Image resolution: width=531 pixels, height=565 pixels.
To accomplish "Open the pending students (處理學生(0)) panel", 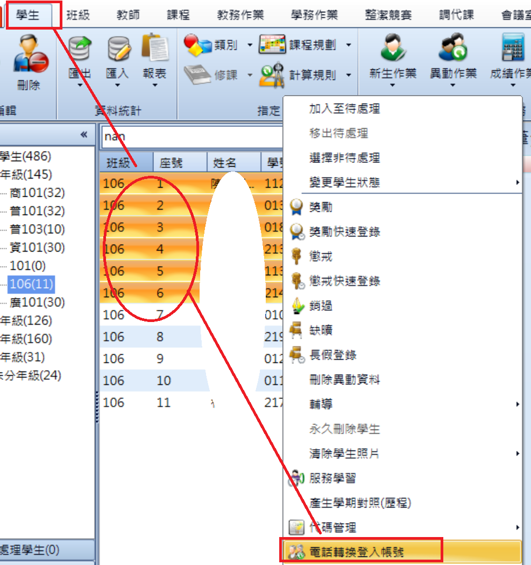I will [x=47, y=550].
